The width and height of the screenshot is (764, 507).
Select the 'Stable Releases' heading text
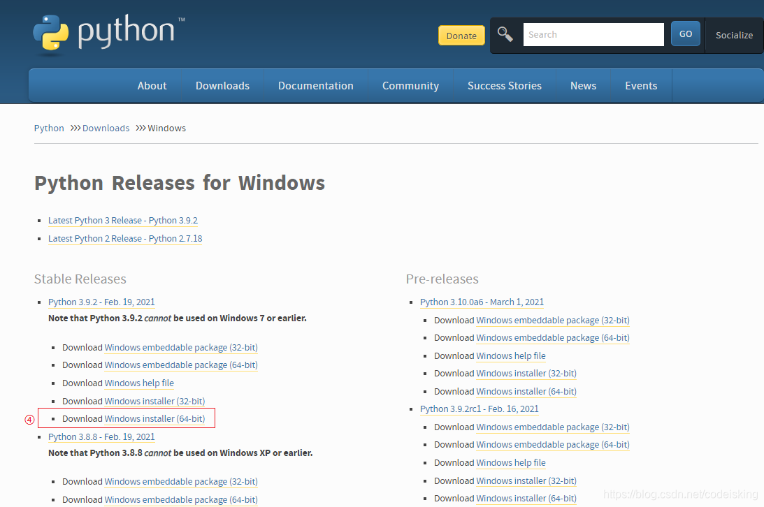(x=80, y=279)
